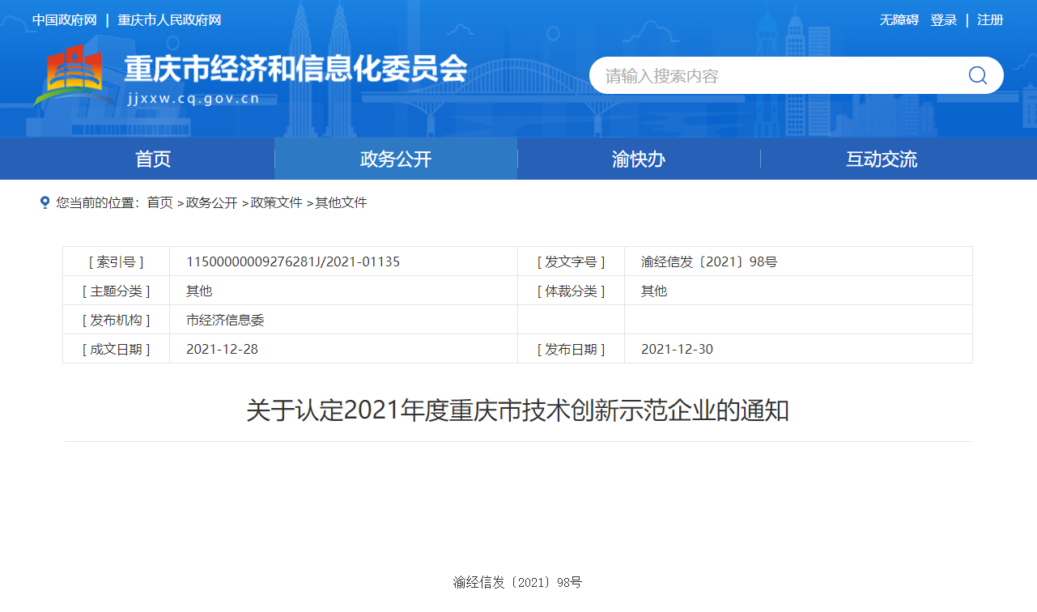Click the magnifier search icon
Image resolution: width=1037 pixels, height=612 pixels.
[x=977, y=75]
